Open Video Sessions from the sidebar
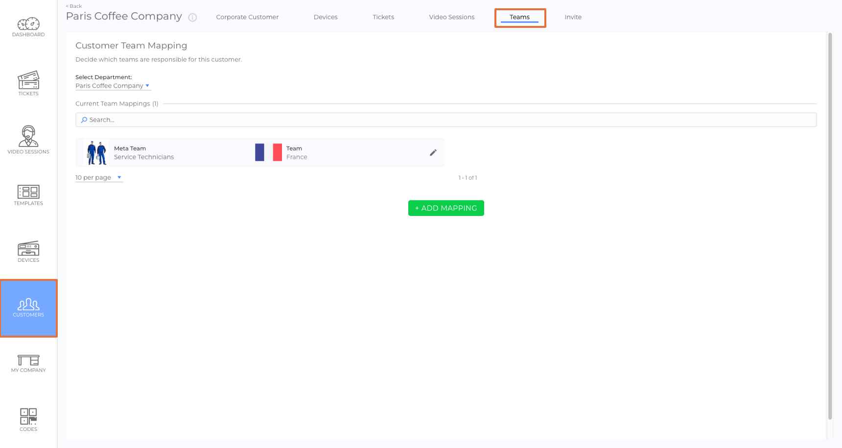Screen dimensions: 842x448 [x=28, y=140]
